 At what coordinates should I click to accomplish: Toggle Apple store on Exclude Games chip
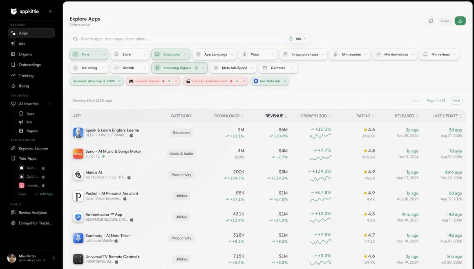163,81
